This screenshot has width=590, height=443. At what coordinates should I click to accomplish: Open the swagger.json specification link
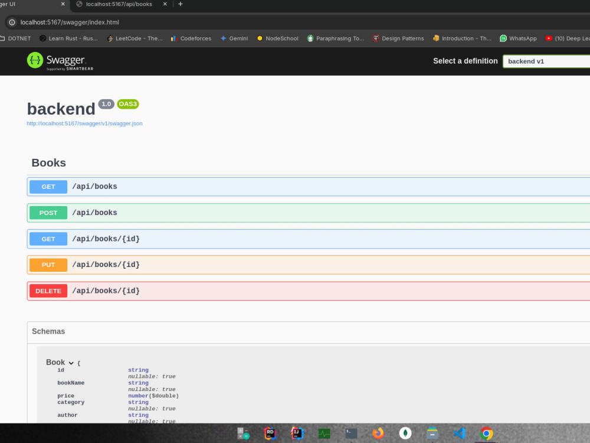pyautogui.click(x=84, y=123)
